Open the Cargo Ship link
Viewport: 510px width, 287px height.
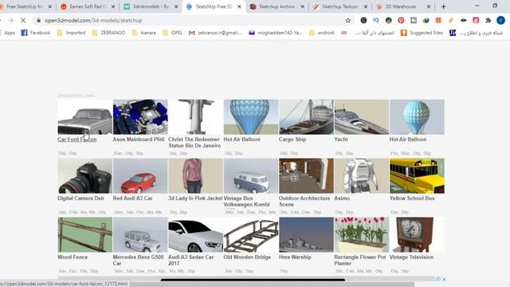click(292, 140)
